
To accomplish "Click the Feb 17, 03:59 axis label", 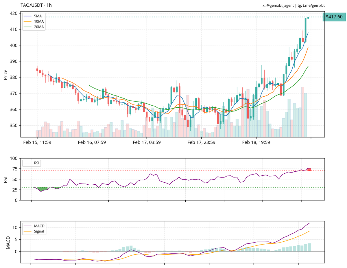I will (147, 142).
